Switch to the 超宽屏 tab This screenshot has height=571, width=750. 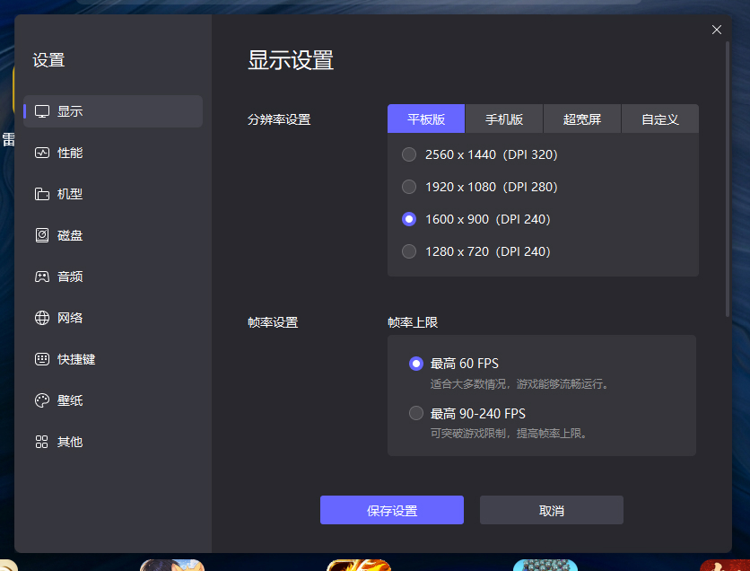[581, 119]
